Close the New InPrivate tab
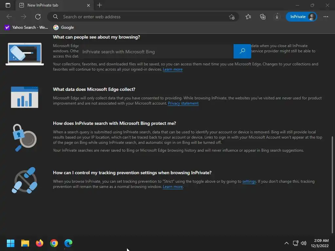Image resolution: width=335 pixels, height=251 pixels. pyautogui.click(x=88, y=5)
